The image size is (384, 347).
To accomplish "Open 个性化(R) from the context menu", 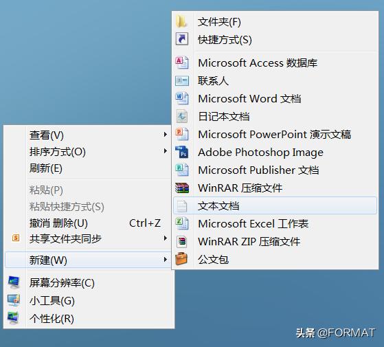I will point(88,319).
